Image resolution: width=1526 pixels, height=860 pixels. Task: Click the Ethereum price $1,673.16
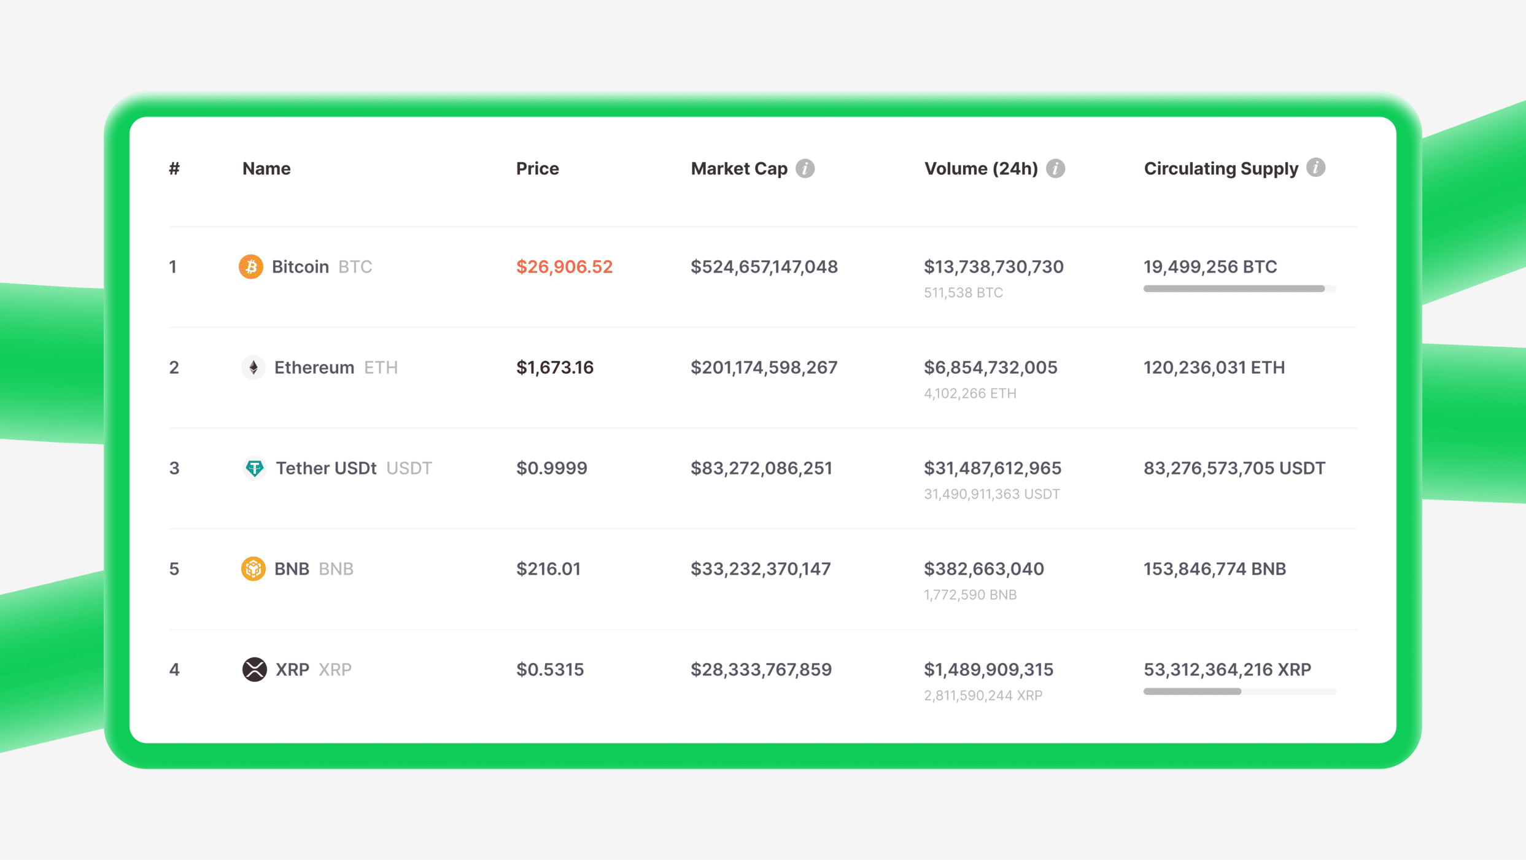tap(555, 367)
